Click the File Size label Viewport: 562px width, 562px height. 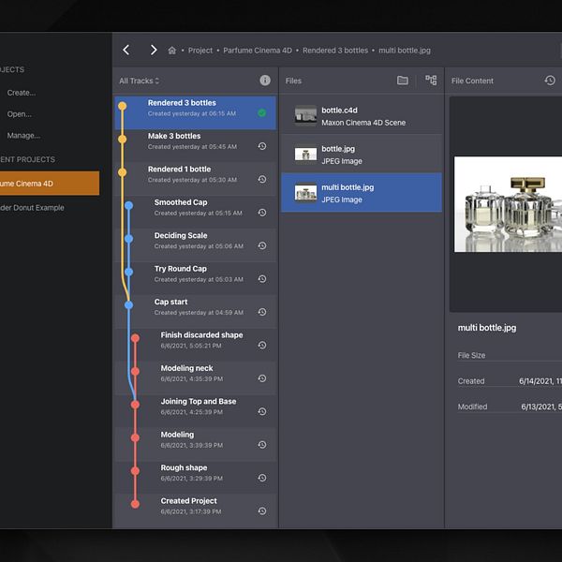point(471,355)
